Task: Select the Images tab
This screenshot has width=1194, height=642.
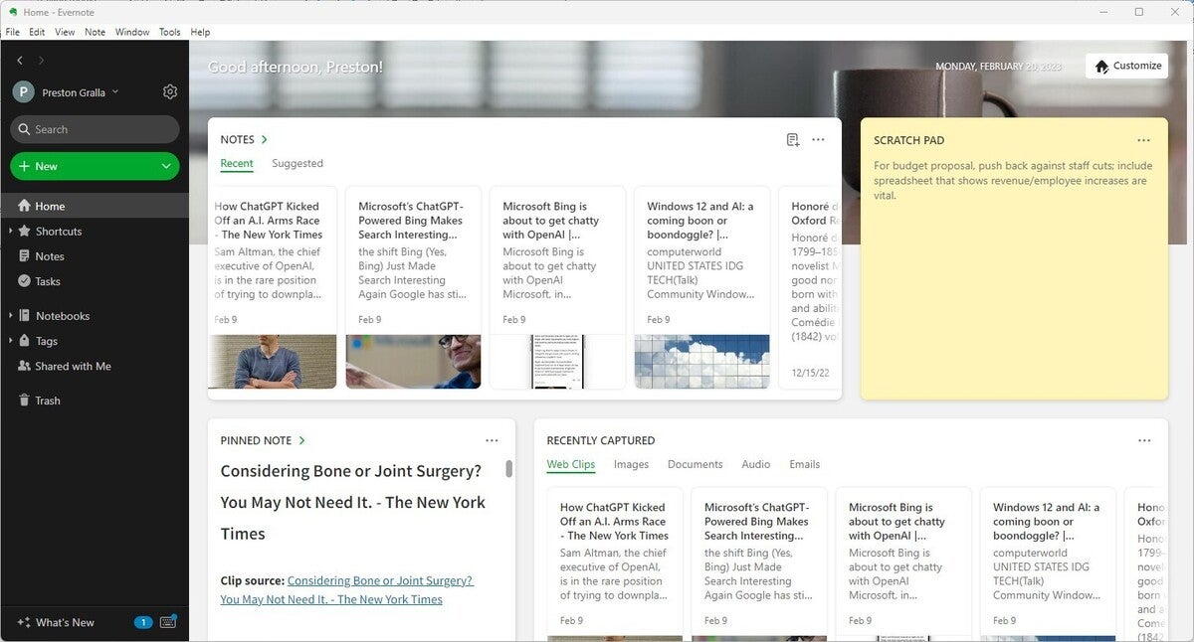Action: click(x=631, y=464)
